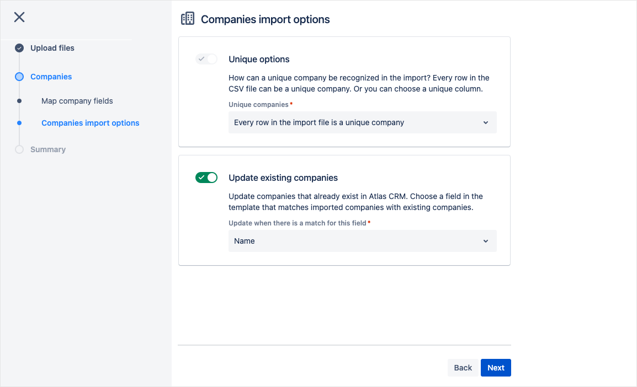The height and width of the screenshot is (387, 637).
Task: Click the bullet beside Companies import options
Action: [19, 123]
